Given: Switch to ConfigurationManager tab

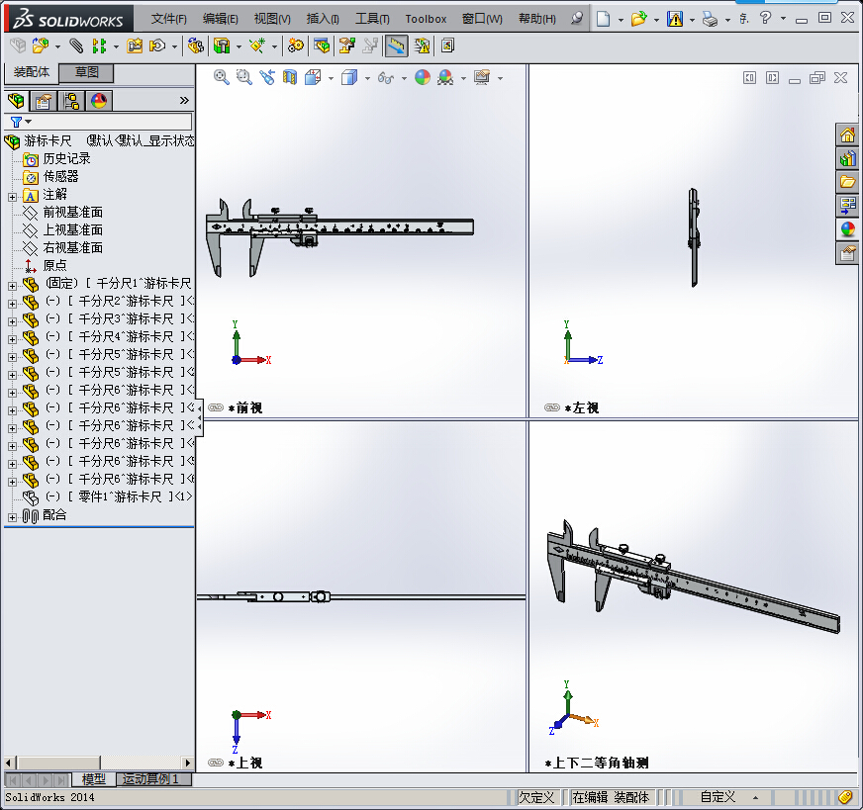Looking at the screenshot, I should [71, 101].
